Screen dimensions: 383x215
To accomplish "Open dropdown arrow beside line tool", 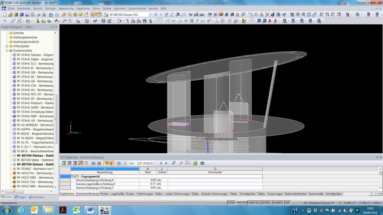I will point(24,21).
